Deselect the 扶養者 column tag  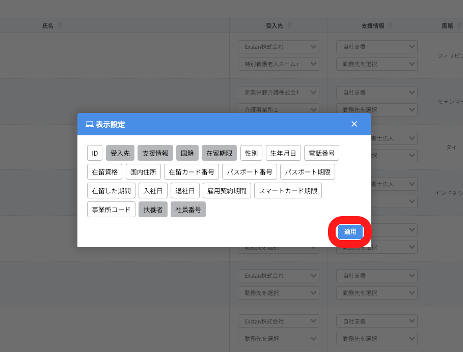[153, 210]
